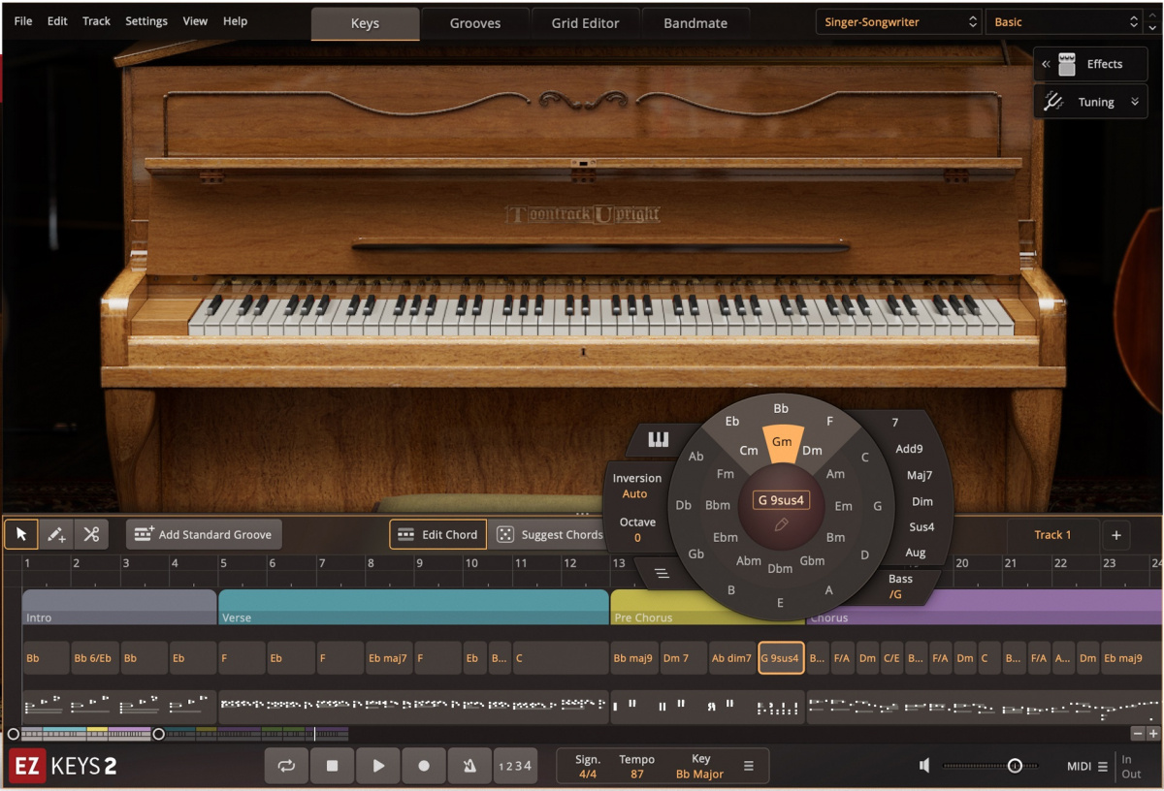This screenshot has height=791, width=1164.
Task: Select the scissors split tool
Action: [90, 533]
